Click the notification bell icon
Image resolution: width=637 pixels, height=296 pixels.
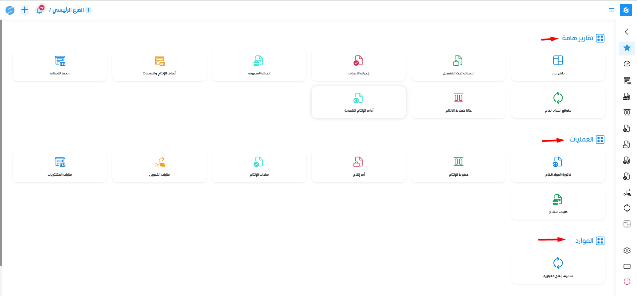tap(40, 10)
